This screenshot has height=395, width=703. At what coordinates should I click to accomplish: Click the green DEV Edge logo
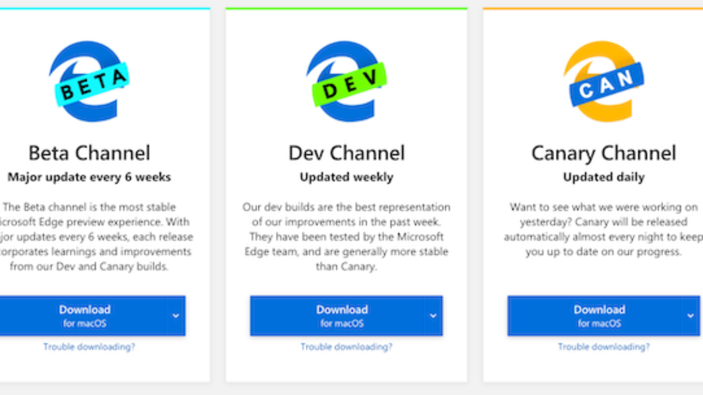tap(346, 82)
